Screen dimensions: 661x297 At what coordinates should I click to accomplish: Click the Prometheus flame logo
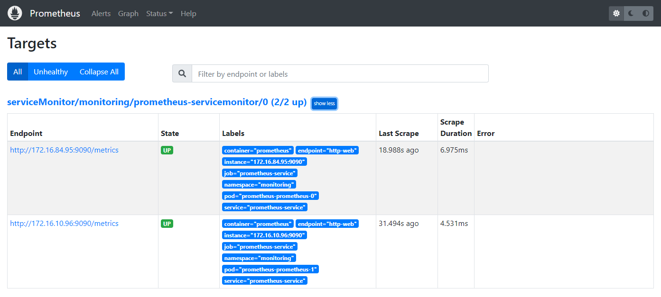coord(15,13)
